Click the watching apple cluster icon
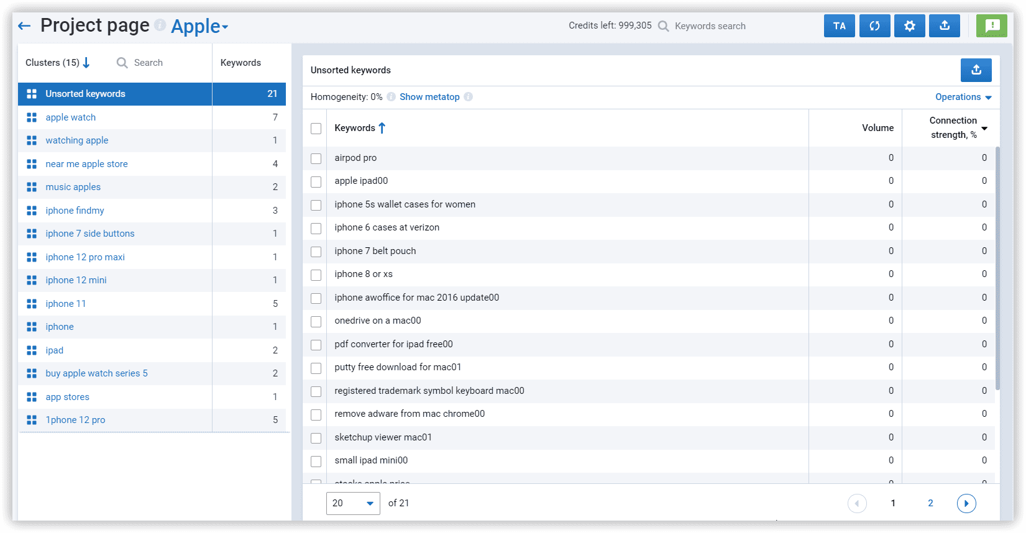Viewport: 1026px width, 533px height. [32, 140]
